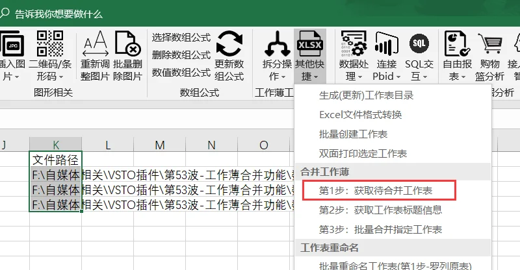Click the last file path cell in column K
The width and height of the screenshot is (520, 270).
tap(55, 204)
